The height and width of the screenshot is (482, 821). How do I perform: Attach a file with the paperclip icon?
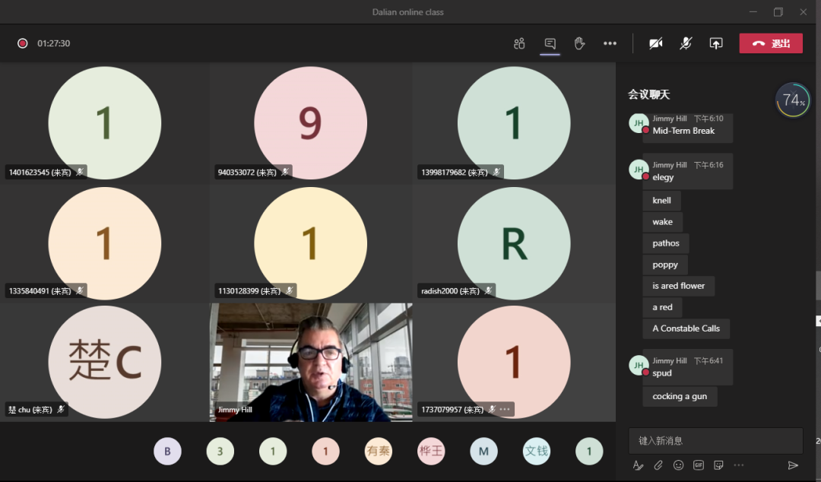[658, 465]
